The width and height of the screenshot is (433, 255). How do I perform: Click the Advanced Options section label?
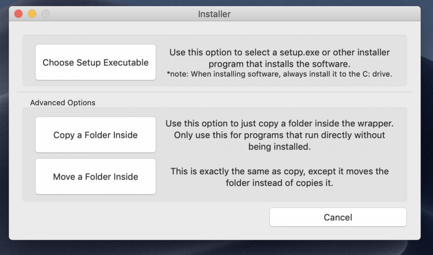coord(63,103)
